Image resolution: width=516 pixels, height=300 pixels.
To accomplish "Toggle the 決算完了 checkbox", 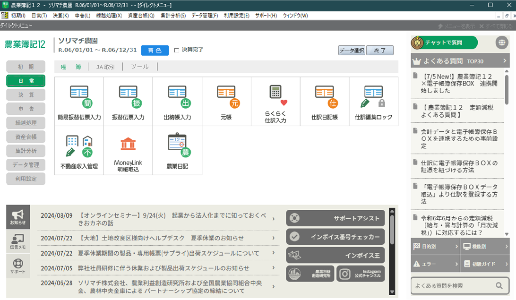I will coord(177,50).
